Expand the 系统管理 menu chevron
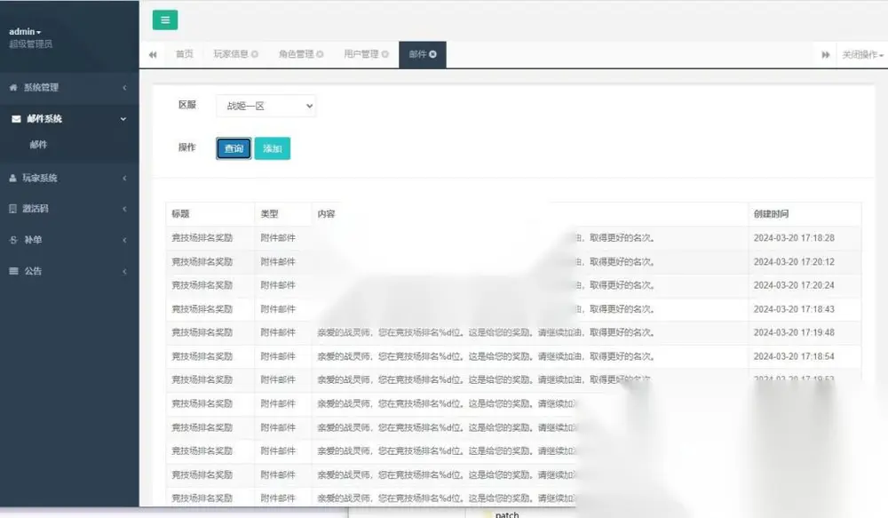The width and height of the screenshot is (888, 518). 124,87
